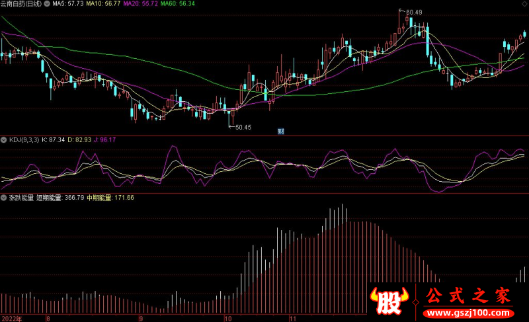The width and height of the screenshot is (529, 322).
Task: Click the 财 financial marker icon
Action: click(281, 130)
